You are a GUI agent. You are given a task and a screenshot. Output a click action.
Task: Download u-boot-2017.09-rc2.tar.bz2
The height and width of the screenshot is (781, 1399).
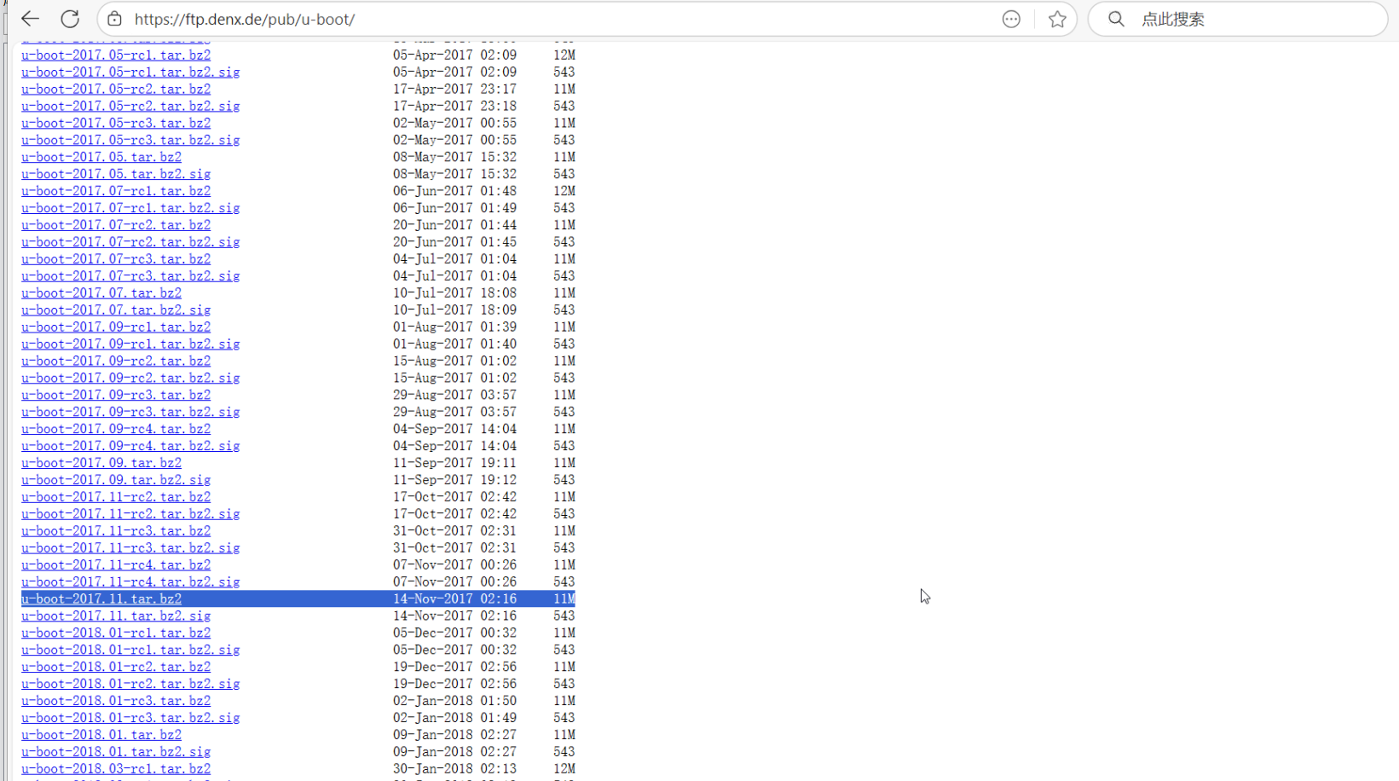click(116, 362)
